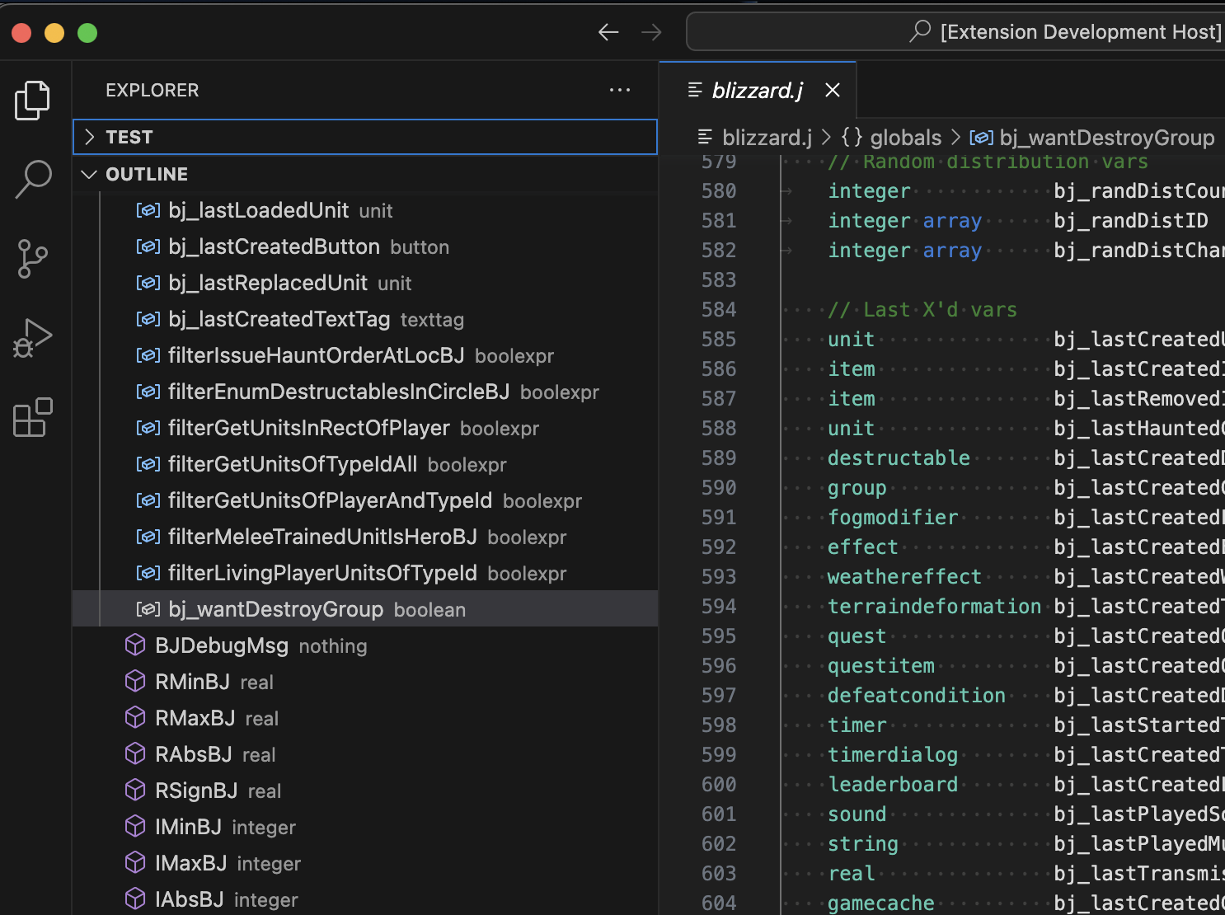The image size is (1225, 915).
Task: Open the Source Control view
Action: pyautogui.click(x=33, y=259)
